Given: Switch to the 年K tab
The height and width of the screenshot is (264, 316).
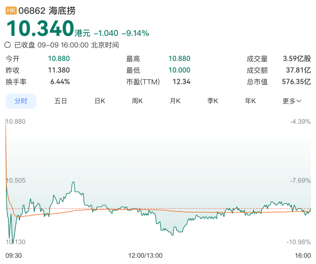Looking at the screenshot, I should click(x=250, y=101).
